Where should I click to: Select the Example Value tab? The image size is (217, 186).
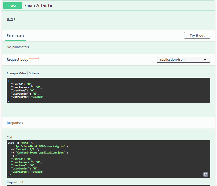coord(17,73)
